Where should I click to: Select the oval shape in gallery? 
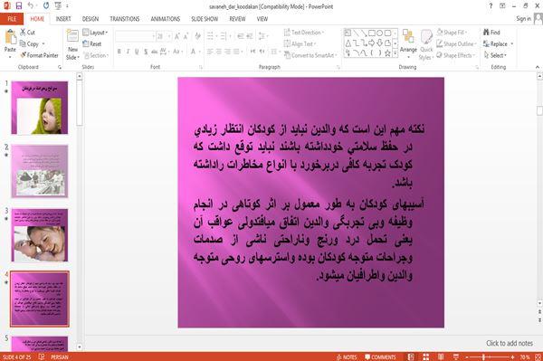(x=379, y=33)
